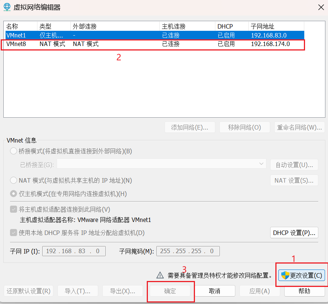Click 需要具备管理员特权才能修改网络配置 notice text

click(219, 275)
